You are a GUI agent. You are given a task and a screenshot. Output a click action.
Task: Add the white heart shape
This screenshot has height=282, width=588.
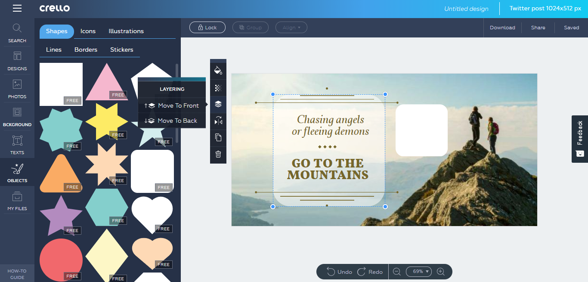tap(152, 215)
